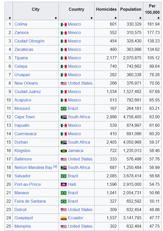Select population value 330,329

coord(134,24)
